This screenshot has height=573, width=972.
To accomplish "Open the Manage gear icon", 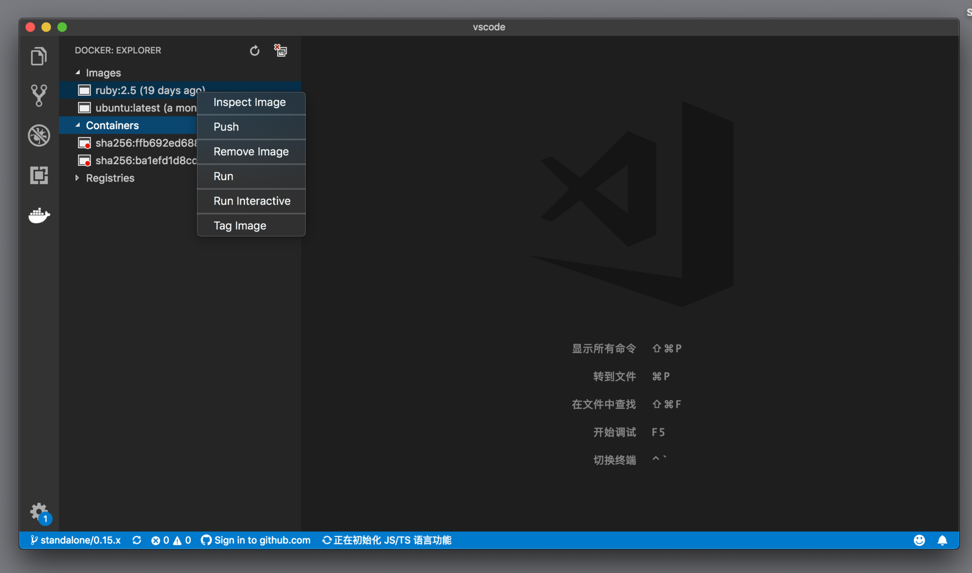I will point(38,511).
